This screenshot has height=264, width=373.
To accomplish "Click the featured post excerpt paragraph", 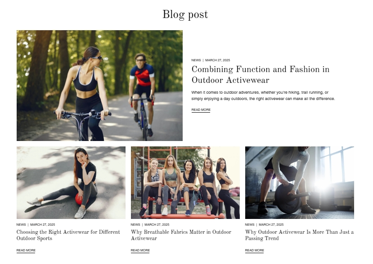I will [x=263, y=96].
